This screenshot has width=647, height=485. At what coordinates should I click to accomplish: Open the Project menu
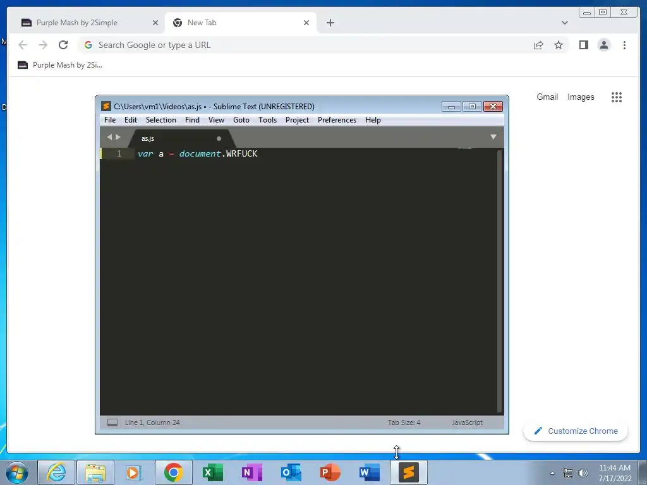[x=297, y=120]
